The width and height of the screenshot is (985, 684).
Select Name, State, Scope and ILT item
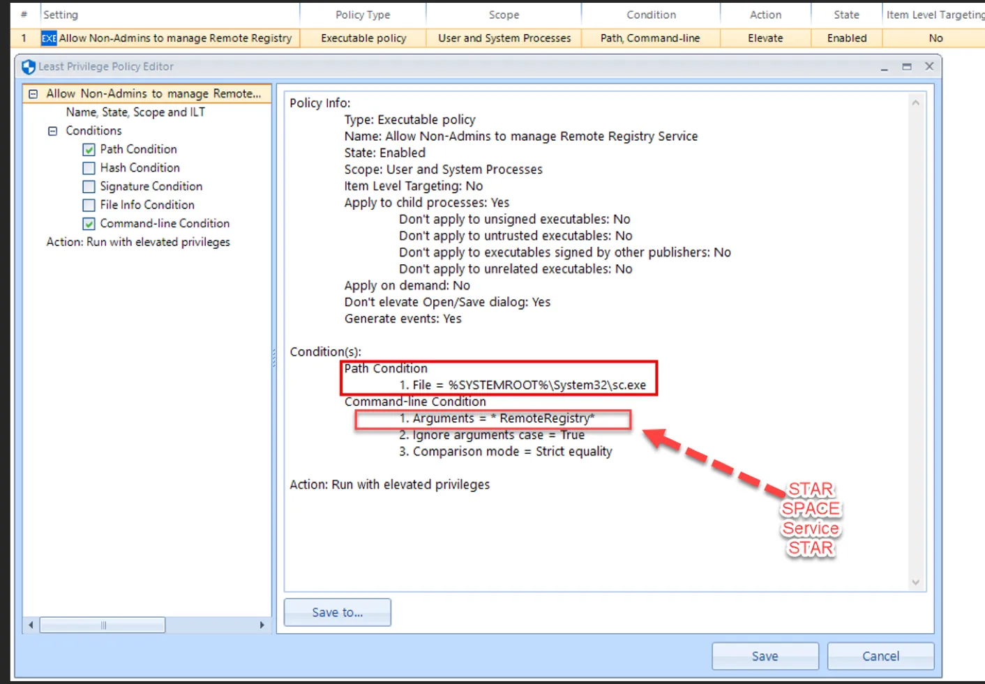point(135,112)
